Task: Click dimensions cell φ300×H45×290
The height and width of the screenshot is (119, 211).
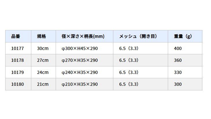Action: pyautogui.click(x=80, y=49)
